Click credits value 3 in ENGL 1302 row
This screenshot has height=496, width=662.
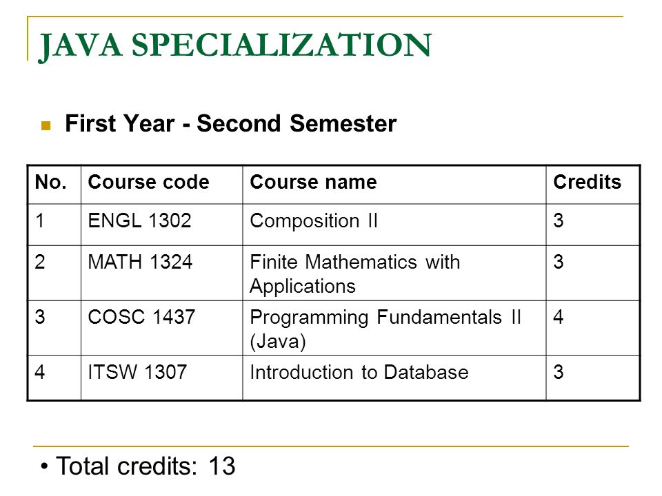[x=558, y=220]
